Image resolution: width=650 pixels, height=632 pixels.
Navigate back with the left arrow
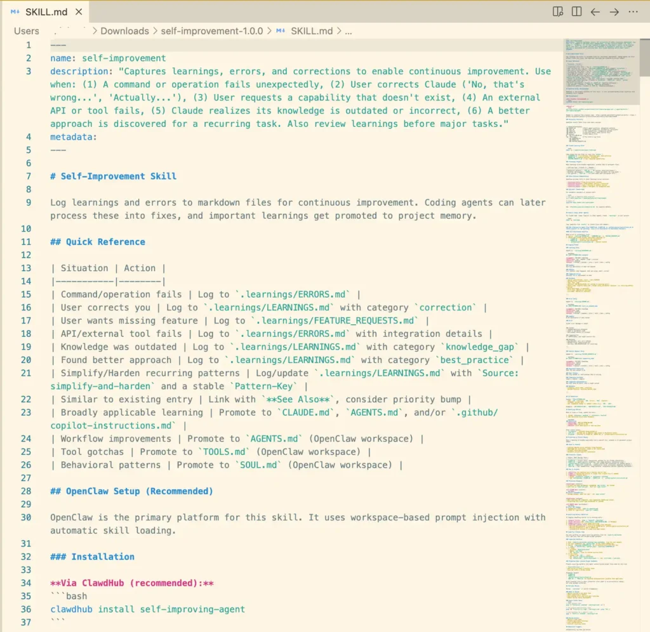[x=595, y=12]
